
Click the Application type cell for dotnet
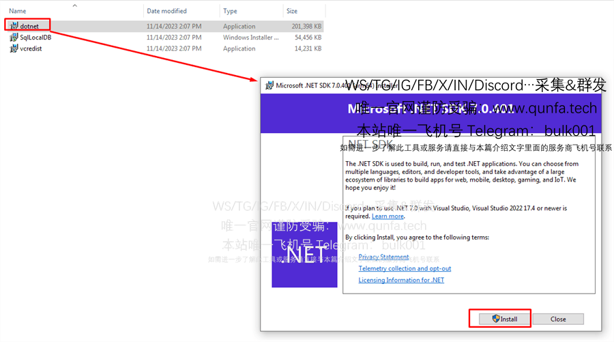[239, 26]
